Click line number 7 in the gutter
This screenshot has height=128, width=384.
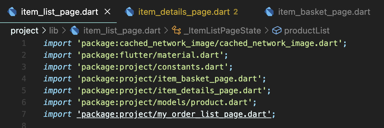[x=24, y=114]
